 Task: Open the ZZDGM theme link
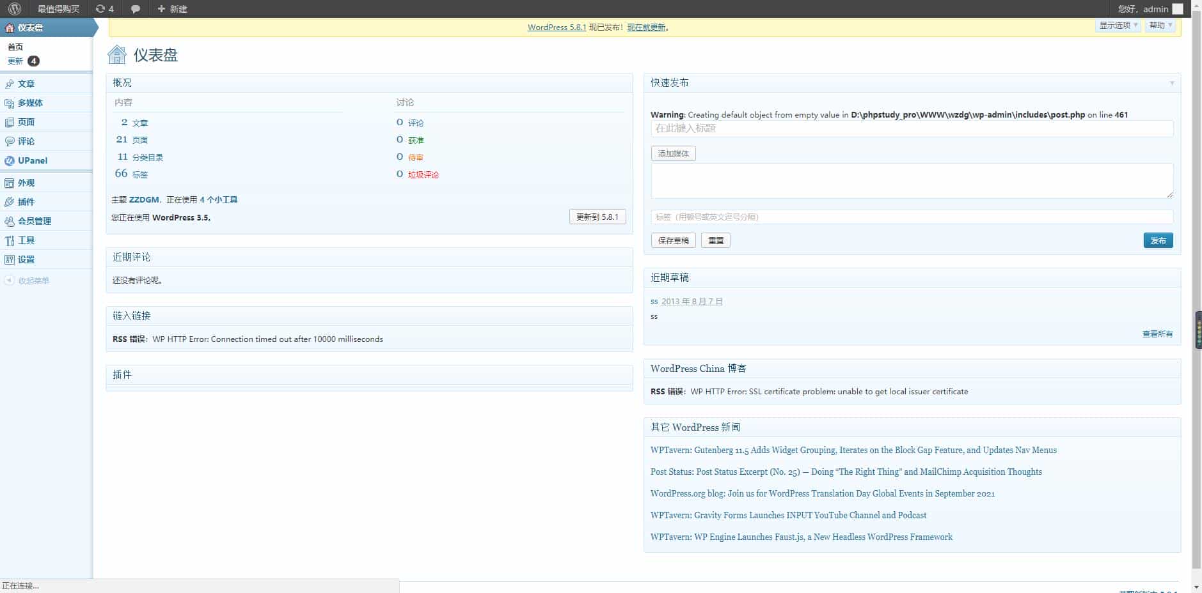(144, 200)
